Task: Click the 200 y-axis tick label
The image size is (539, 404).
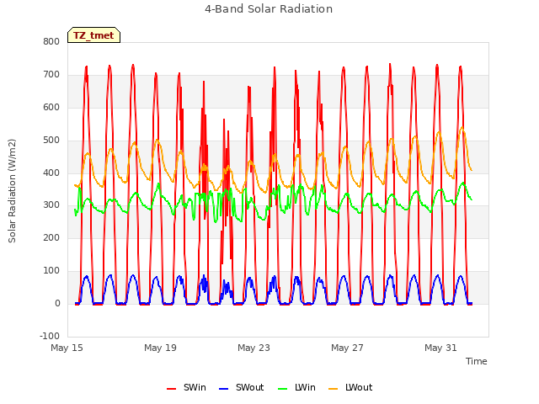Action: point(51,237)
